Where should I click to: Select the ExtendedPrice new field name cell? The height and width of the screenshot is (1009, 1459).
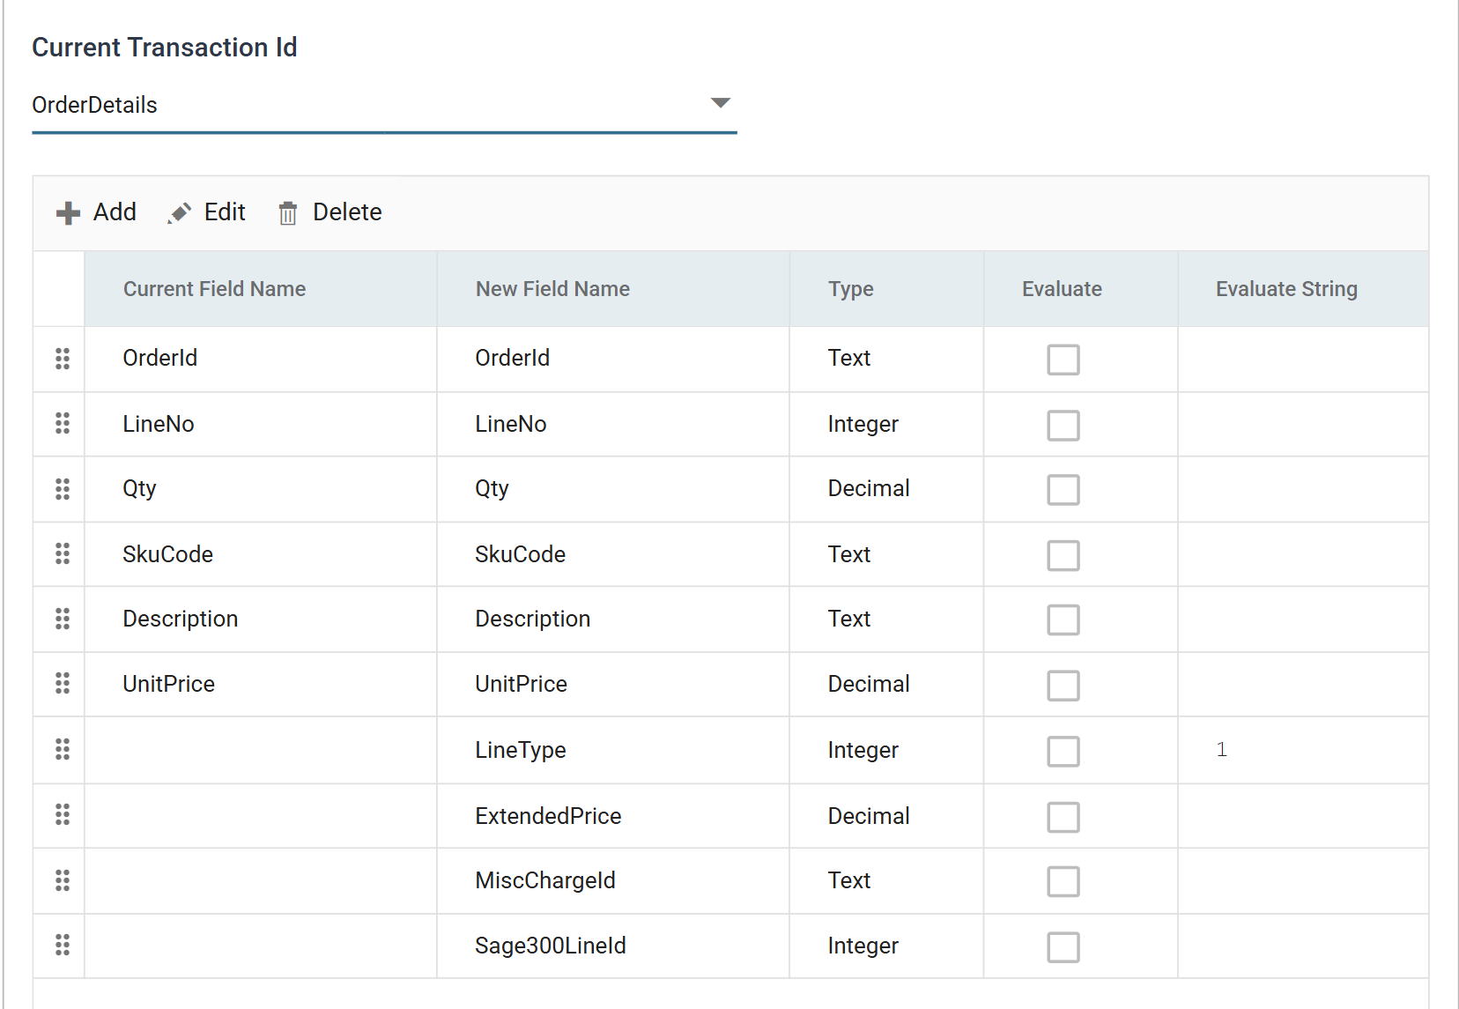613,816
